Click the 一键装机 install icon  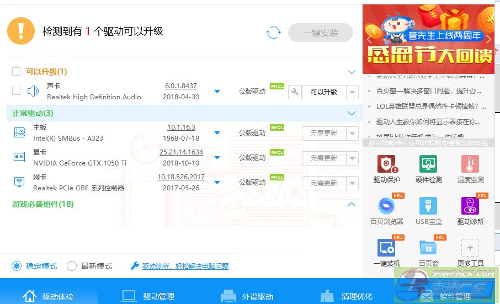click(x=386, y=248)
